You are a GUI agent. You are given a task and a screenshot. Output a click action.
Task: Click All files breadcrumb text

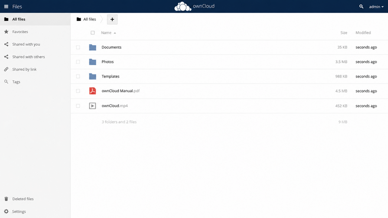[90, 19]
